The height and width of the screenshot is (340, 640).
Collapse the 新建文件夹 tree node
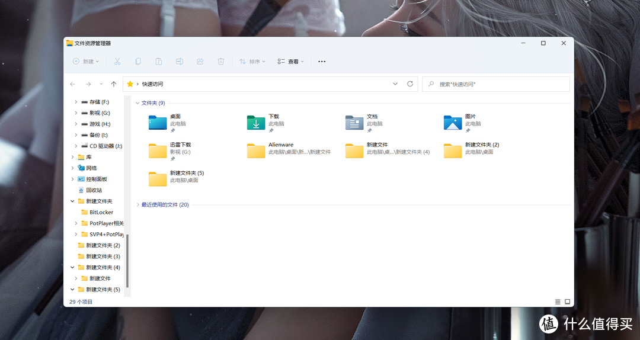coord(73,201)
